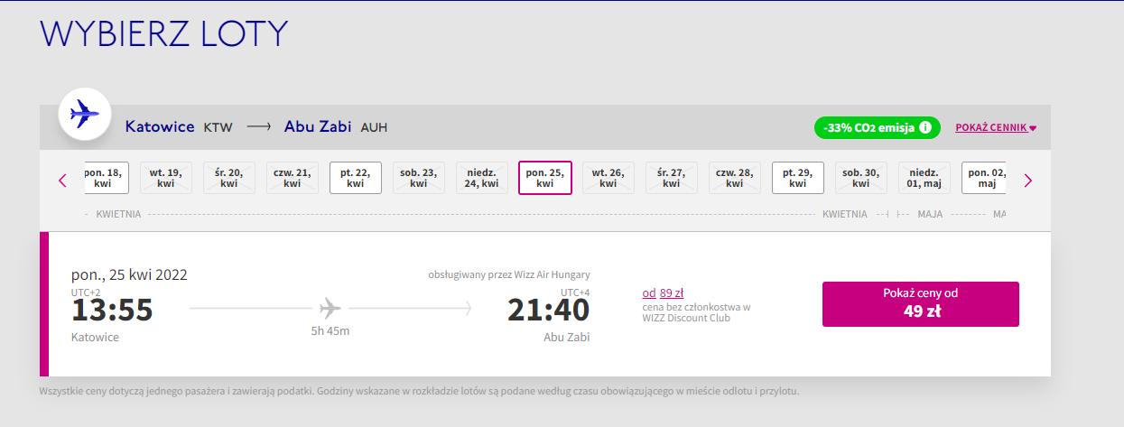Select date czw. 21, kwi
Viewport: 1124px width, 427px height.
pyautogui.click(x=293, y=178)
